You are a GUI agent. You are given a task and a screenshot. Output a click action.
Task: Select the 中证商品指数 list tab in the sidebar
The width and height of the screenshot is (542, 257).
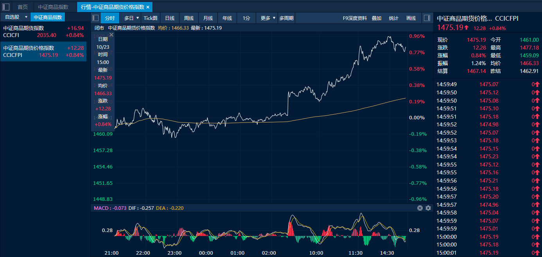point(48,17)
